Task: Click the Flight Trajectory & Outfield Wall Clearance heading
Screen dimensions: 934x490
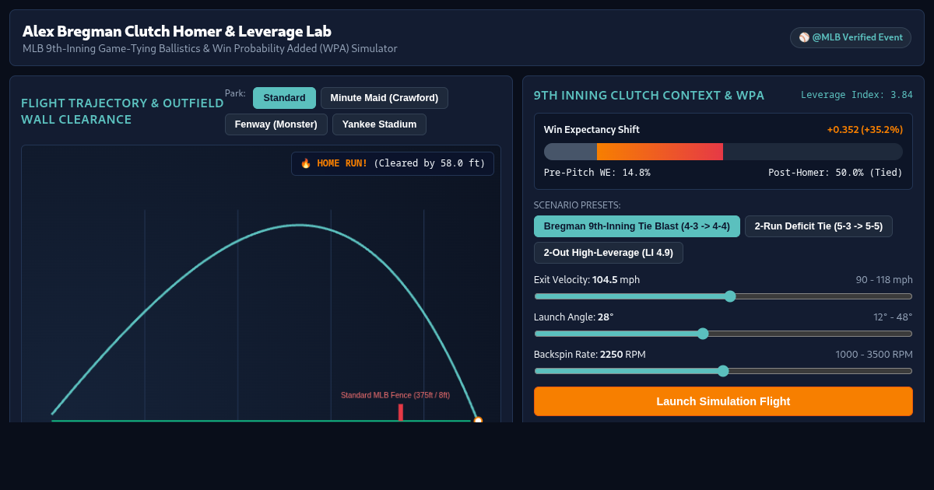Action: 122,111
